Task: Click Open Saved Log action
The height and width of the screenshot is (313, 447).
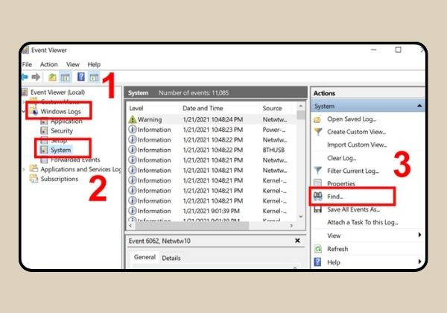Action: pyautogui.click(x=352, y=119)
